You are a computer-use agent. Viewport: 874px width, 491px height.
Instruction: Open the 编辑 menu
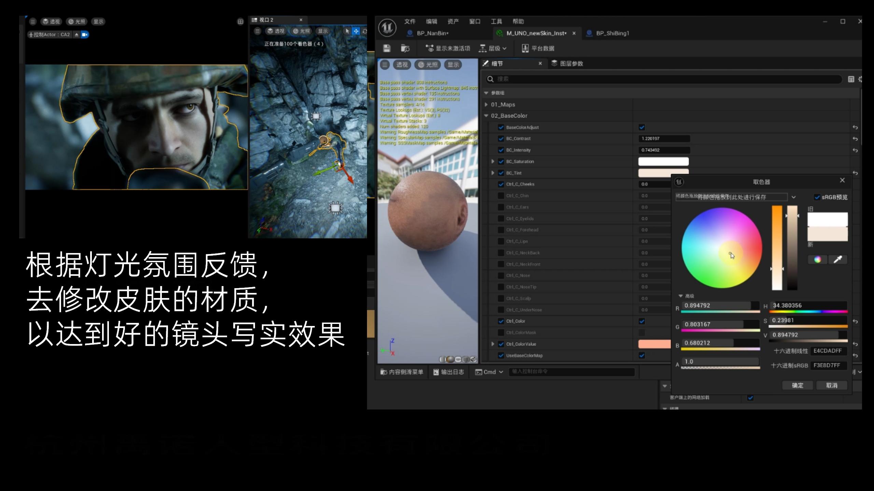432,21
